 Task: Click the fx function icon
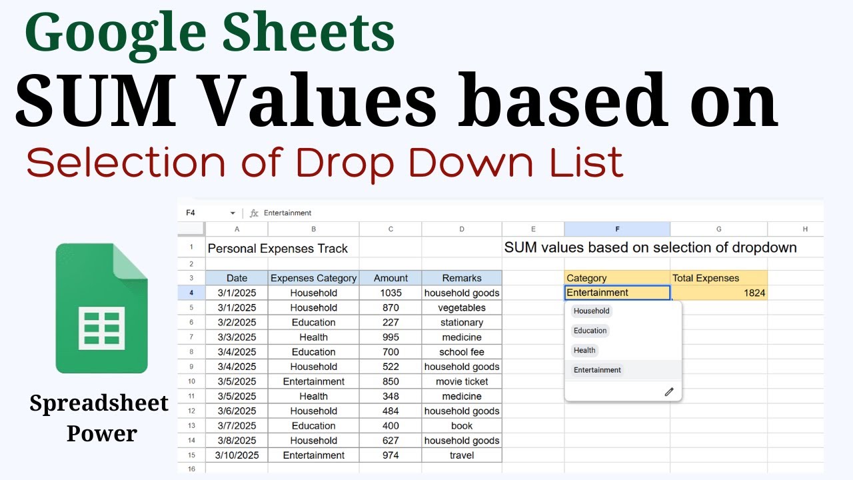pyautogui.click(x=253, y=213)
